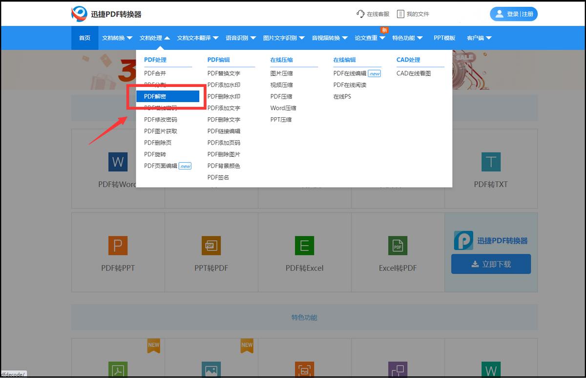The image size is (586, 378).
Task: Click the 登录|注册 button
Action: pyautogui.click(x=513, y=13)
